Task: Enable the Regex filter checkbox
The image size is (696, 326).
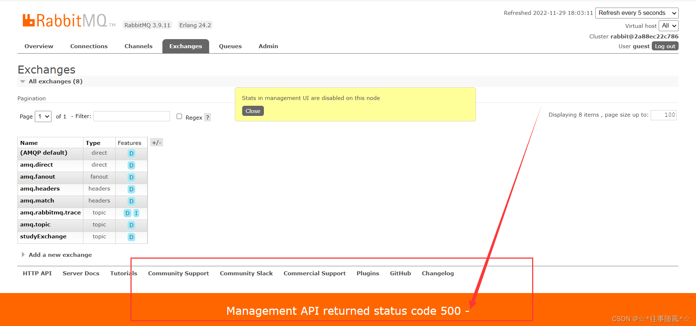Action: 179,116
